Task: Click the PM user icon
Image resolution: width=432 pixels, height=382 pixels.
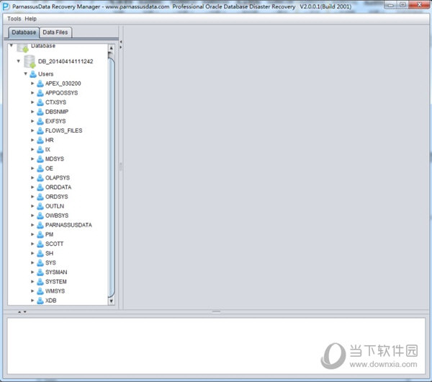Action: coord(40,234)
